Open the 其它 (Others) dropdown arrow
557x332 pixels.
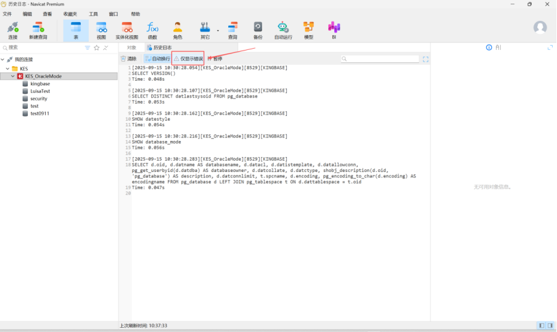[x=218, y=30]
